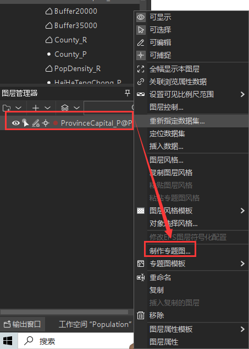Select the County_R dataset
The width and height of the screenshot is (249, 349).
click(x=70, y=40)
